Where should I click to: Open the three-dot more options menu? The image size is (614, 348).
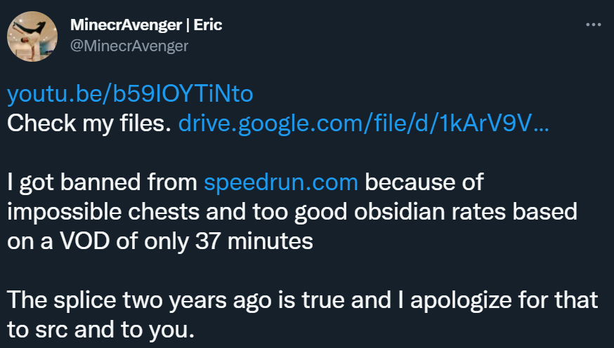(x=594, y=25)
